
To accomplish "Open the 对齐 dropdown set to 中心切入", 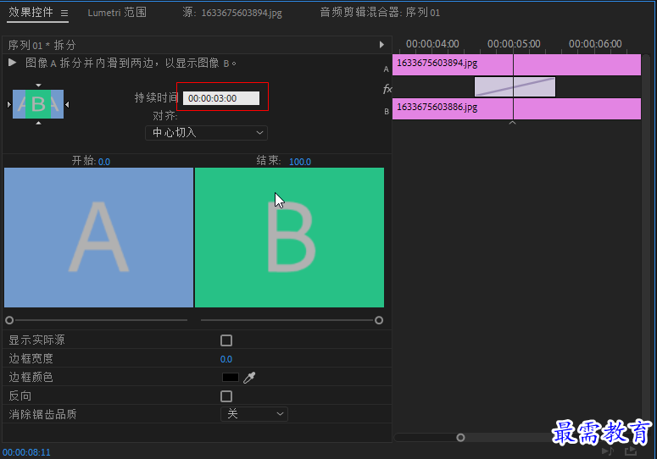I will pyautogui.click(x=207, y=133).
